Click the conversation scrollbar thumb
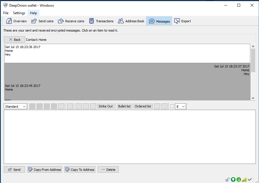 point(253,60)
